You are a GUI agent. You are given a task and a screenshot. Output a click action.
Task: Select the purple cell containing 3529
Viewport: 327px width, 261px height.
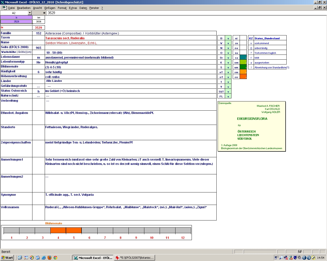16,21
